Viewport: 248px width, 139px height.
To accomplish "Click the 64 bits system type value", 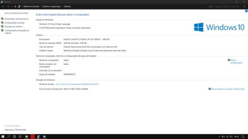I will tap(90, 47).
